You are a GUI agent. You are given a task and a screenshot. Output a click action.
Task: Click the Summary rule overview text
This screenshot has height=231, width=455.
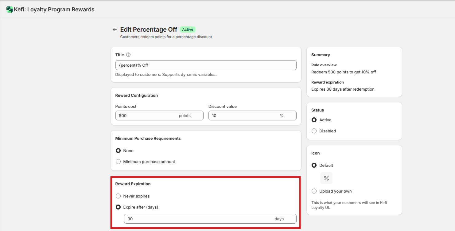(344, 72)
